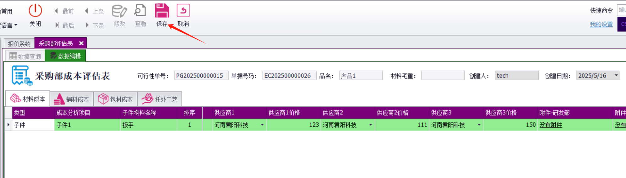626x178 pixels.
Task: Click the 子件 type cell
Action: coord(33,125)
